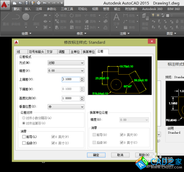Click the Open folder icon in quick access toolbar

coord(20,3)
